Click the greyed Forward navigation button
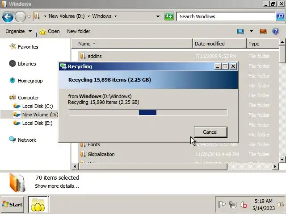Screen dimensions: 286x214 click(x=20, y=17)
